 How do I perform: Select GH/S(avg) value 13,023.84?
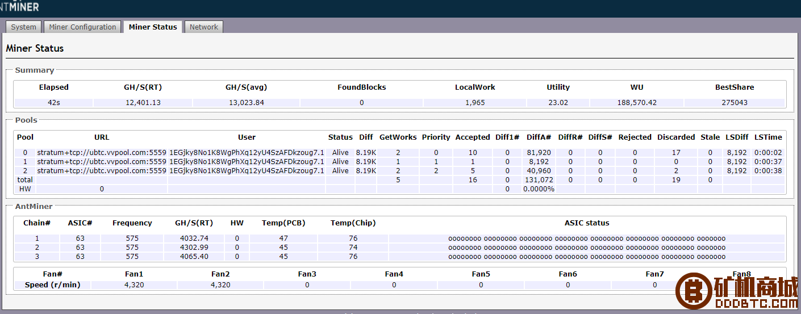click(246, 103)
